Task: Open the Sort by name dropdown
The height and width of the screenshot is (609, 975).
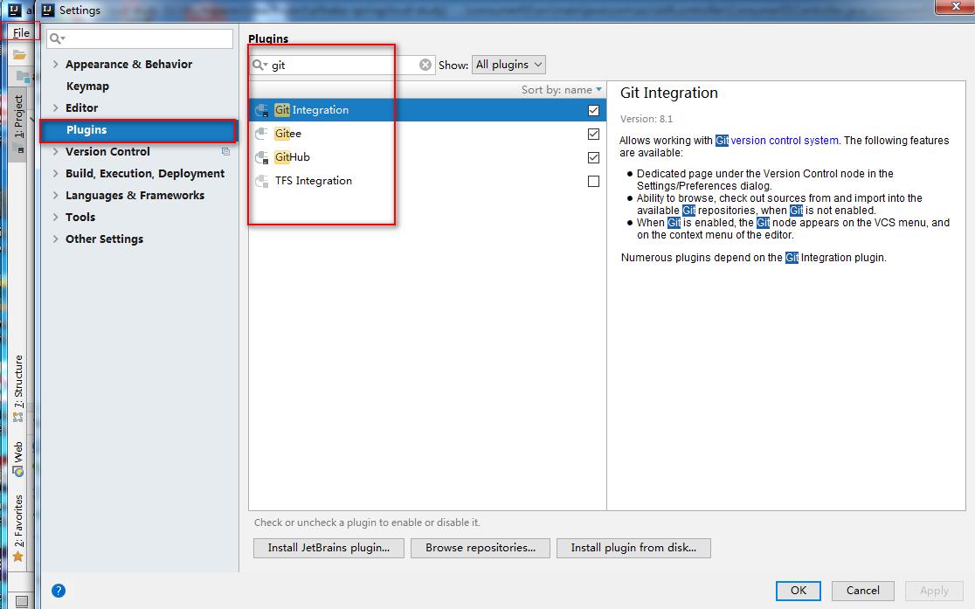Action: 562,90
